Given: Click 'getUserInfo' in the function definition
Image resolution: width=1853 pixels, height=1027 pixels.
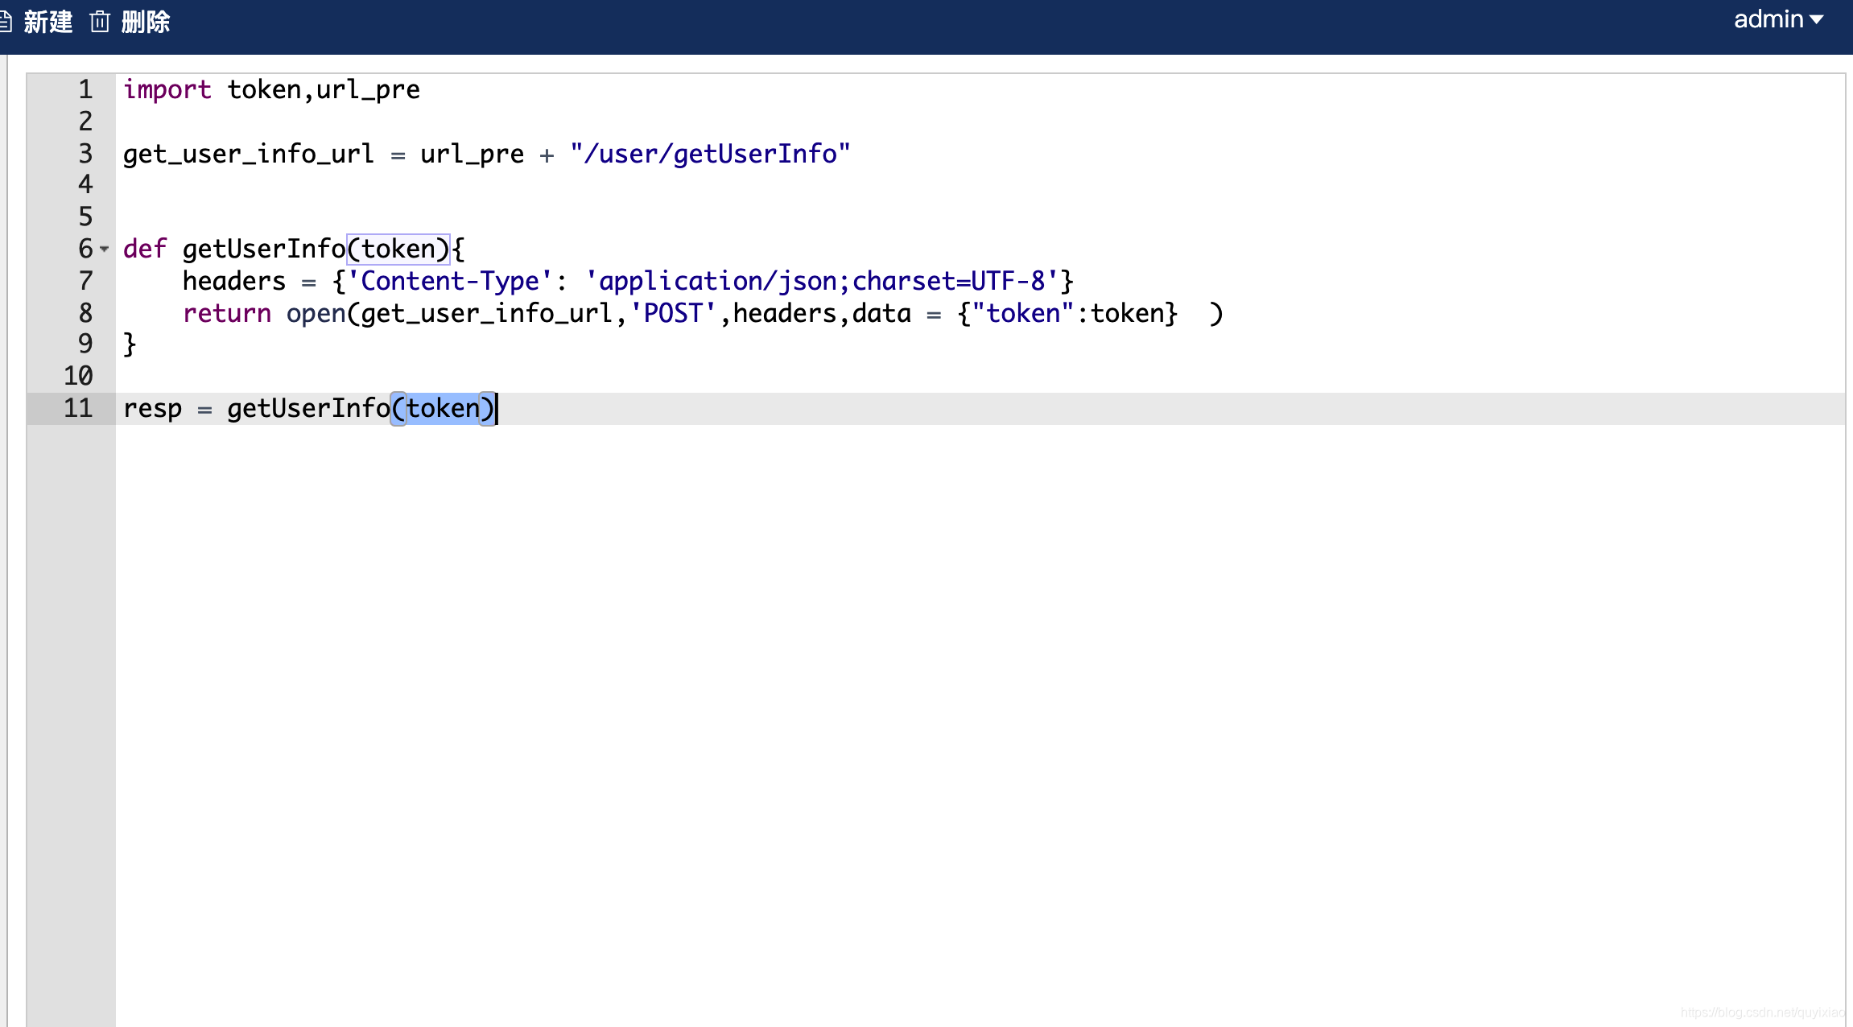Looking at the screenshot, I should click(x=264, y=249).
